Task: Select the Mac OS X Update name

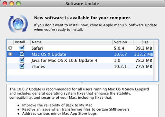Action: coord(49,54)
